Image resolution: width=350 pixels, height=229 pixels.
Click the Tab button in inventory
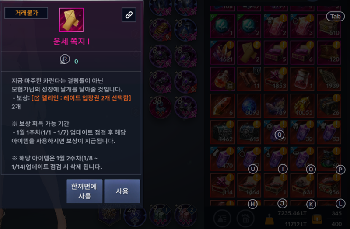(335, 17)
